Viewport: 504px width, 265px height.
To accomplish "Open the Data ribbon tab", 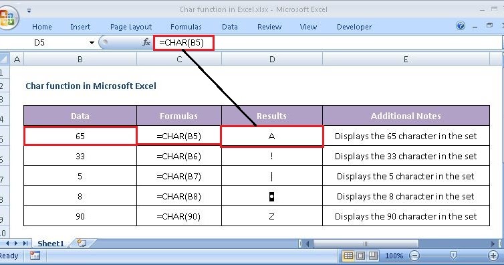I will (x=230, y=27).
